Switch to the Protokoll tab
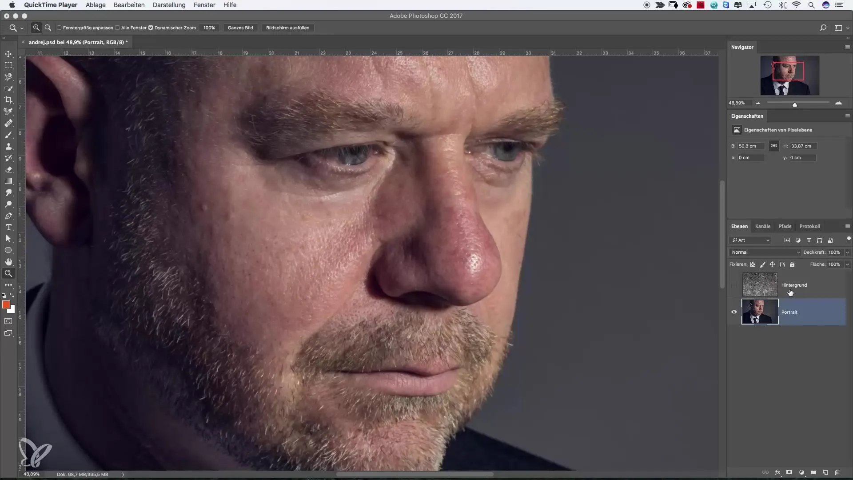 810,226
